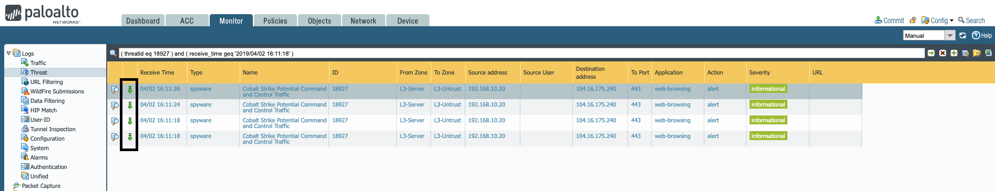Click the Search link at top right
This screenshot has width=995, height=191.
(971, 20)
